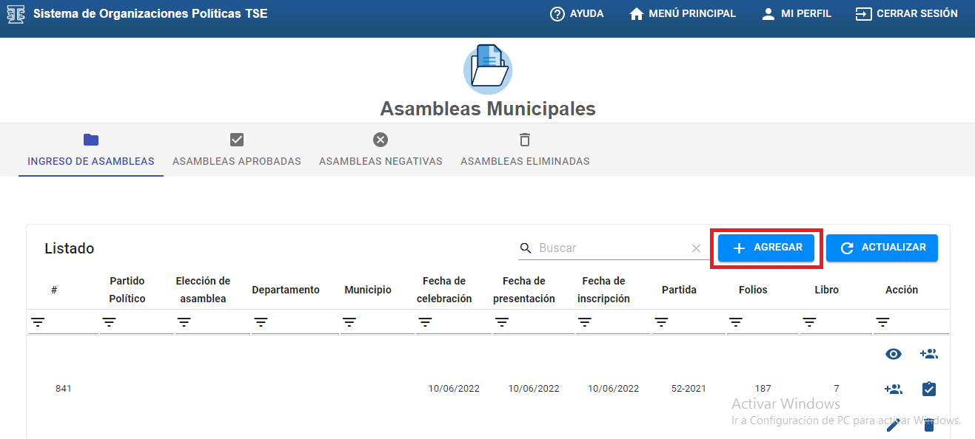
Task: Click the search magnifier icon
Action: point(526,248)
